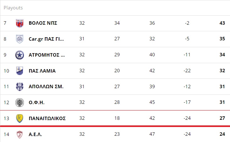Click the ΒΟΛΟΣ ΝΠΣ team crest
This screenshot has width=230, height=142.
tap(19, 23)
